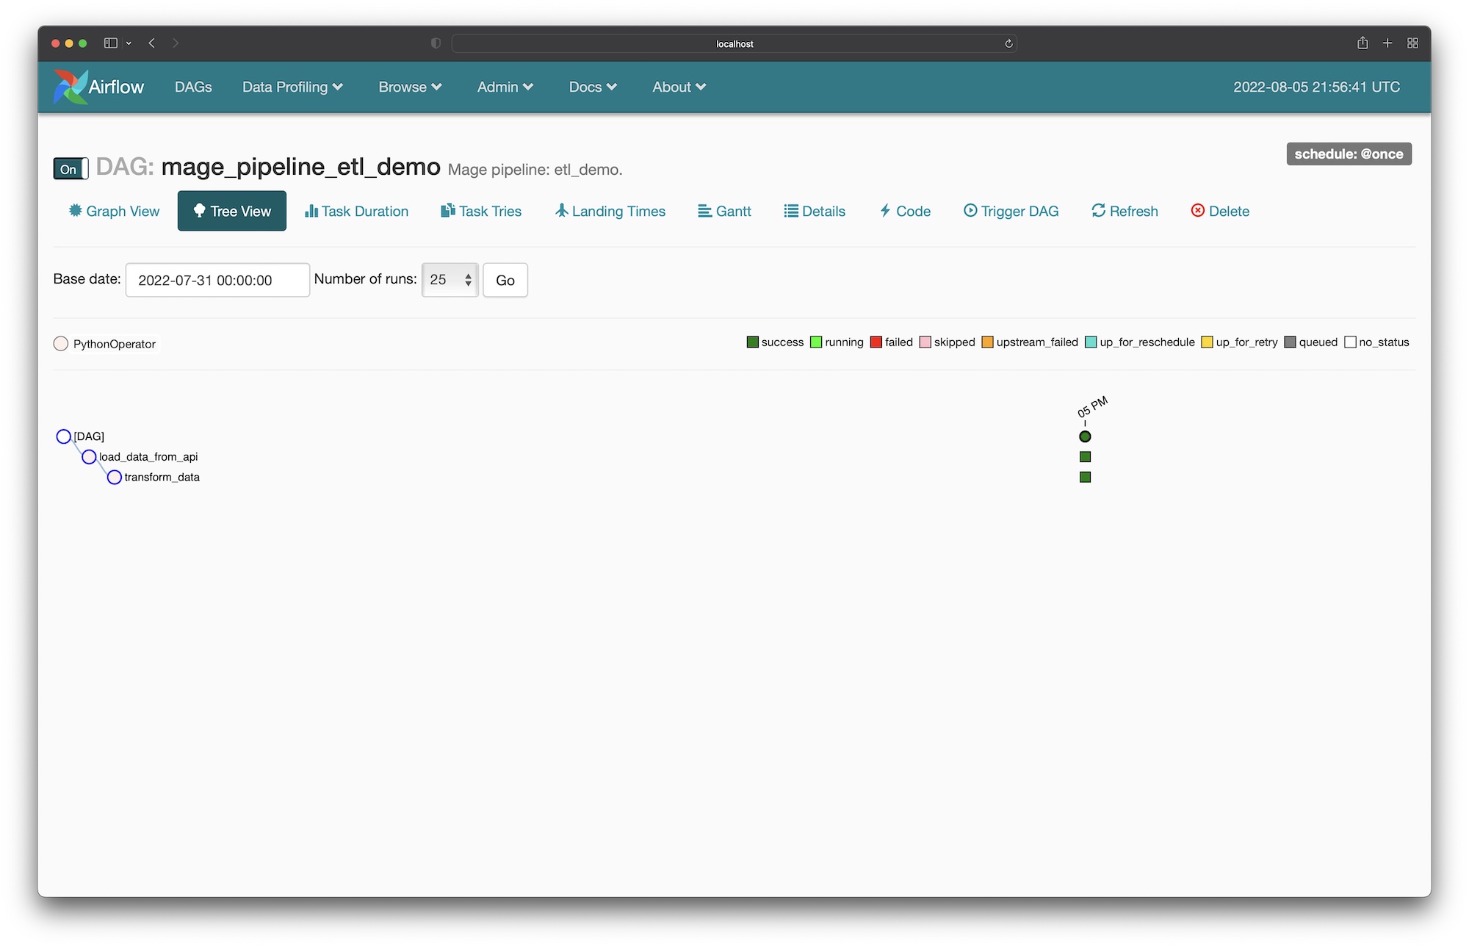Select the Tree View tab

tap(232, 211)
